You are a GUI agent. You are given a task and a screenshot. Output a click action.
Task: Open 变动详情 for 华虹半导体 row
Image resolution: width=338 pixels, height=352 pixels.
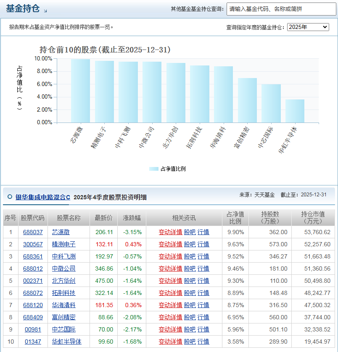[170, 342]
